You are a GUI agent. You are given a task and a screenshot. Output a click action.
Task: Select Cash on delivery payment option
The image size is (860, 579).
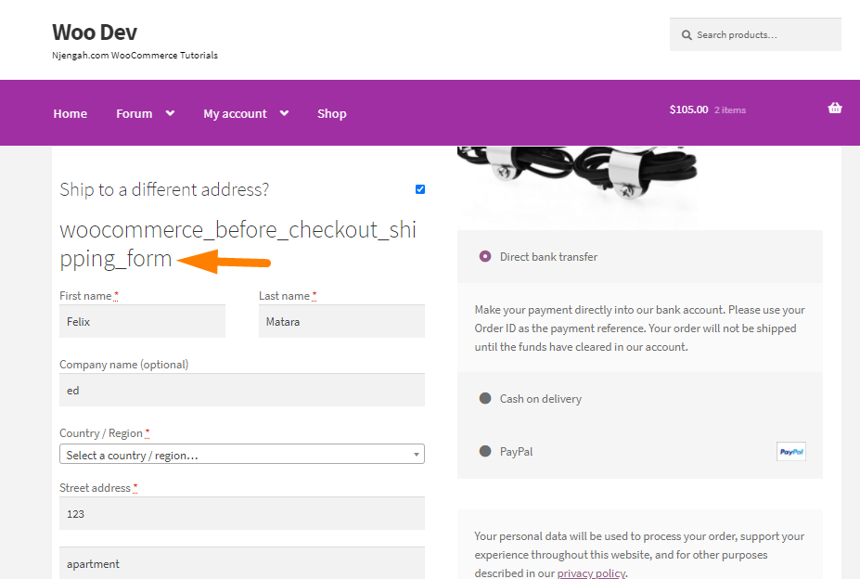tap(485, 398)
